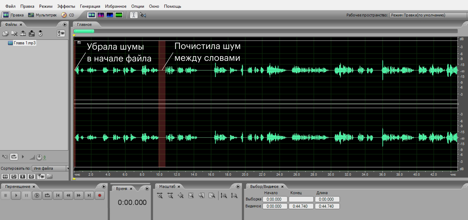Choose the time selection cursor tool

(x=134, y=15)
